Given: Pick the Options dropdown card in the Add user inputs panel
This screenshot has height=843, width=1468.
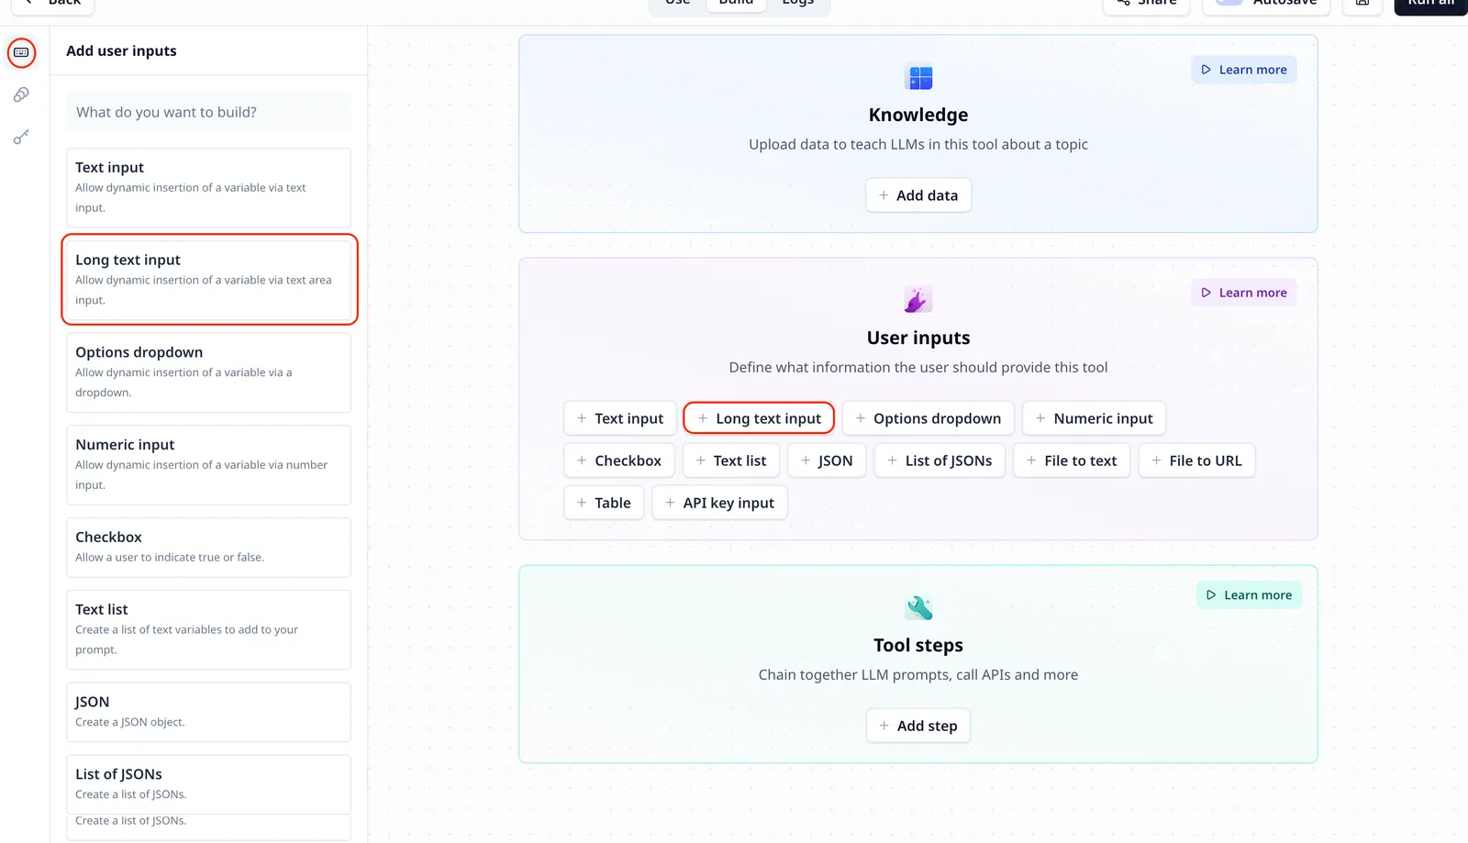Looking at the screenshot, I should point(208,372).
